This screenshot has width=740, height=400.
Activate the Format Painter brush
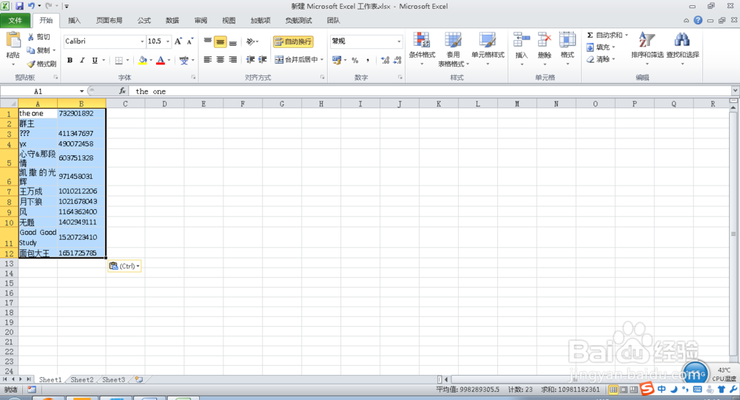tap(30, 64)
